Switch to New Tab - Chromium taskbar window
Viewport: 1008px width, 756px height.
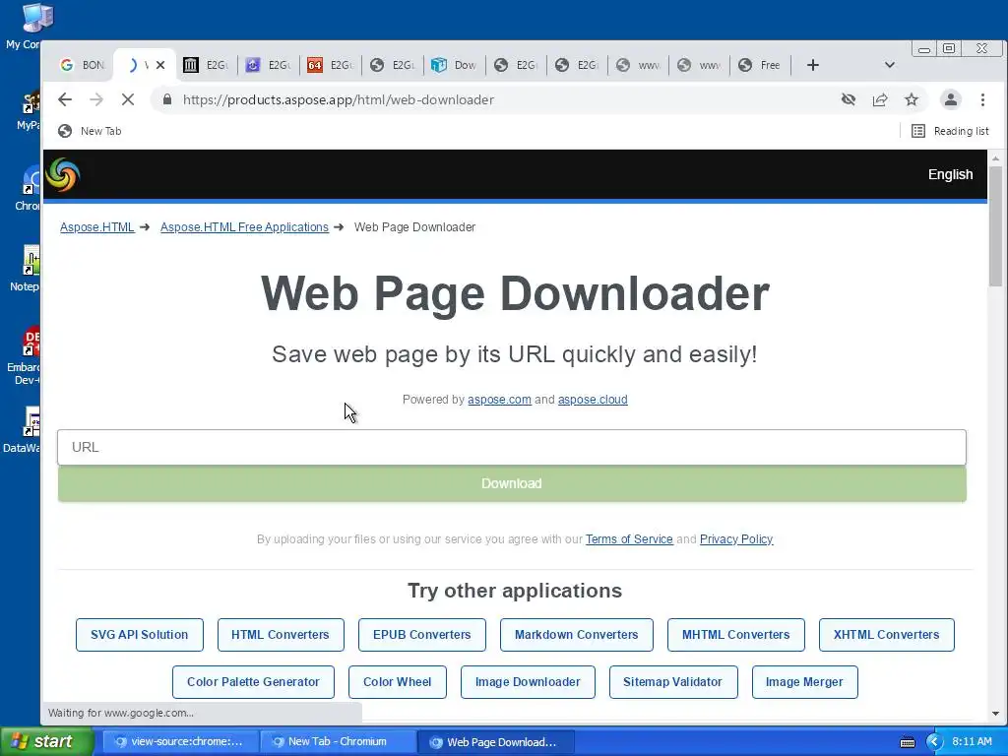(337, 742)
